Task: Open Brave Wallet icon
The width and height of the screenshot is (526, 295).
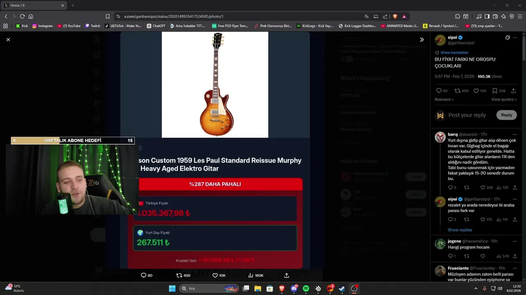Action: [x=495, y=16]
